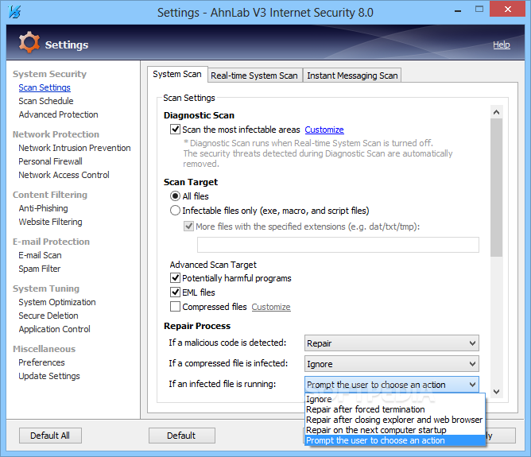
Task: Select All files radio button
Action: coord(175,196)
